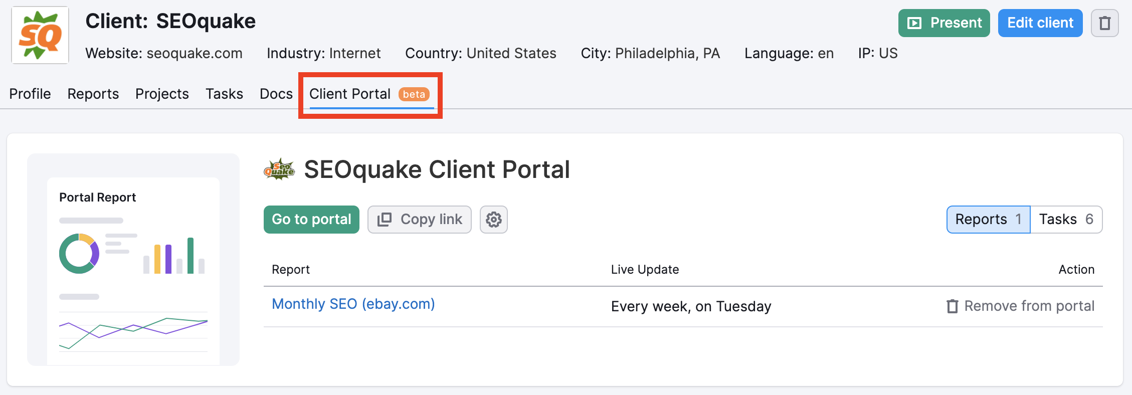Click the play icon on Present button
This screenshot has height=395, width=1132.
pyautogui.click(x=915, y=23)
